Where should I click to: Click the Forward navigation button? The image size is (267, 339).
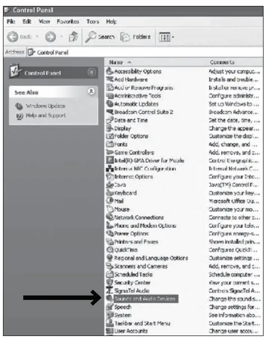point(51,37)
